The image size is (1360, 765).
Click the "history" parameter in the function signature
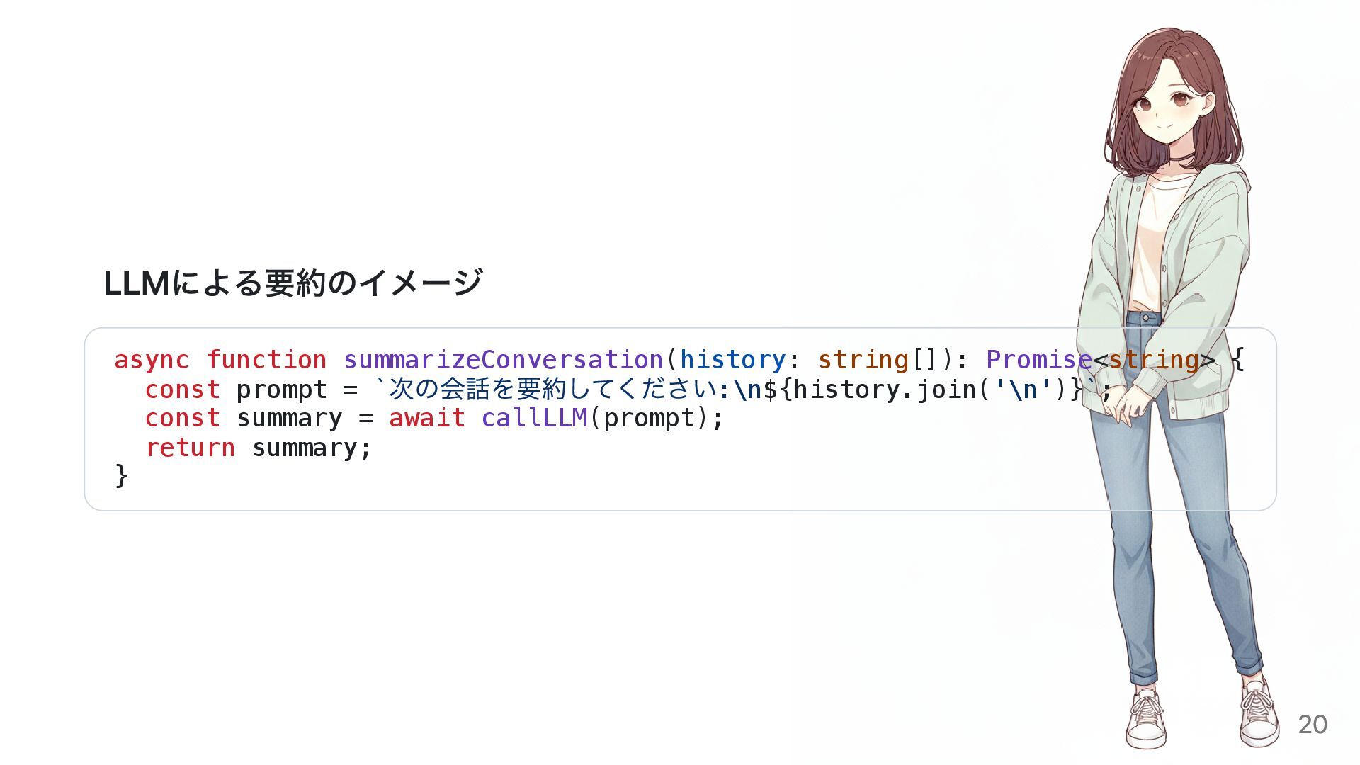tap(732, 360)
